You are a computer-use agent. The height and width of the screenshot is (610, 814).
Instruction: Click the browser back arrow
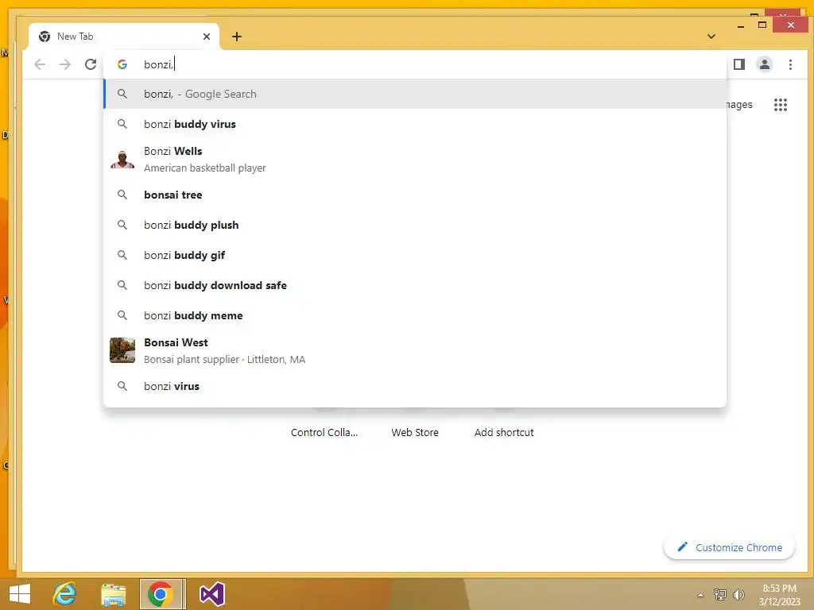(x=40, y=64)
